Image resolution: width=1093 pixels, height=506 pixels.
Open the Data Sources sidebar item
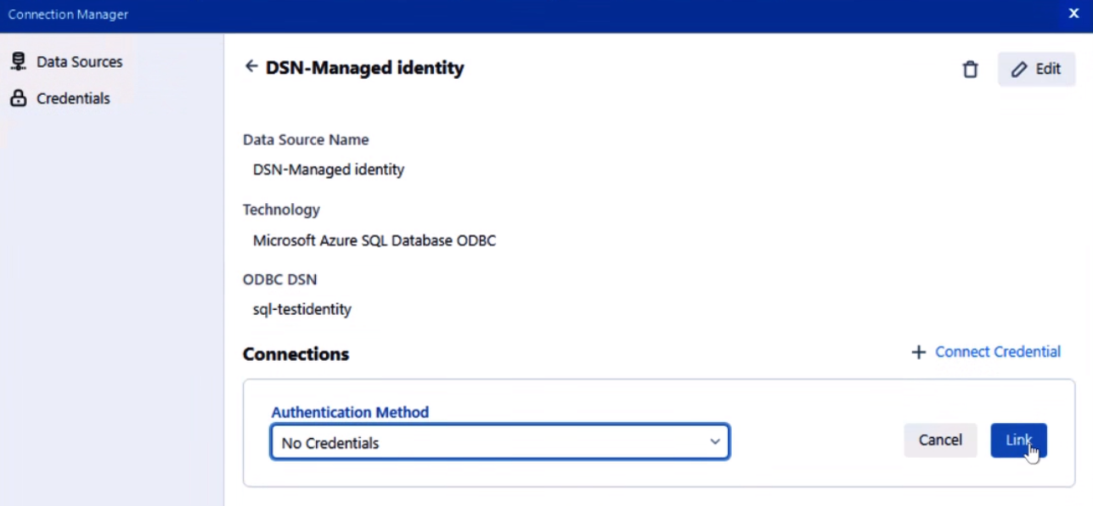click(79, 62)
